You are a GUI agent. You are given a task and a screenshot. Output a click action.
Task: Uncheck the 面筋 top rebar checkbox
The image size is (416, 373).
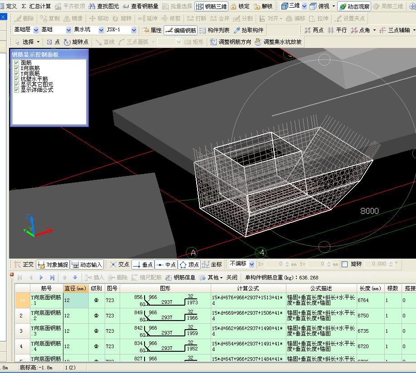16,63
